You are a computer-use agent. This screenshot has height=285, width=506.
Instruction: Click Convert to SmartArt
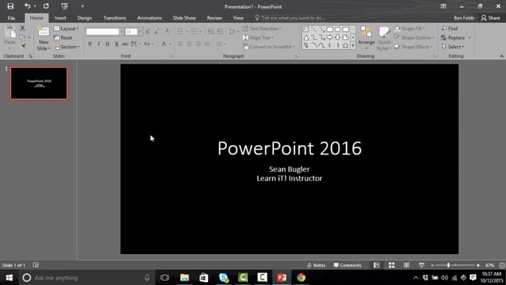[269, 47]
